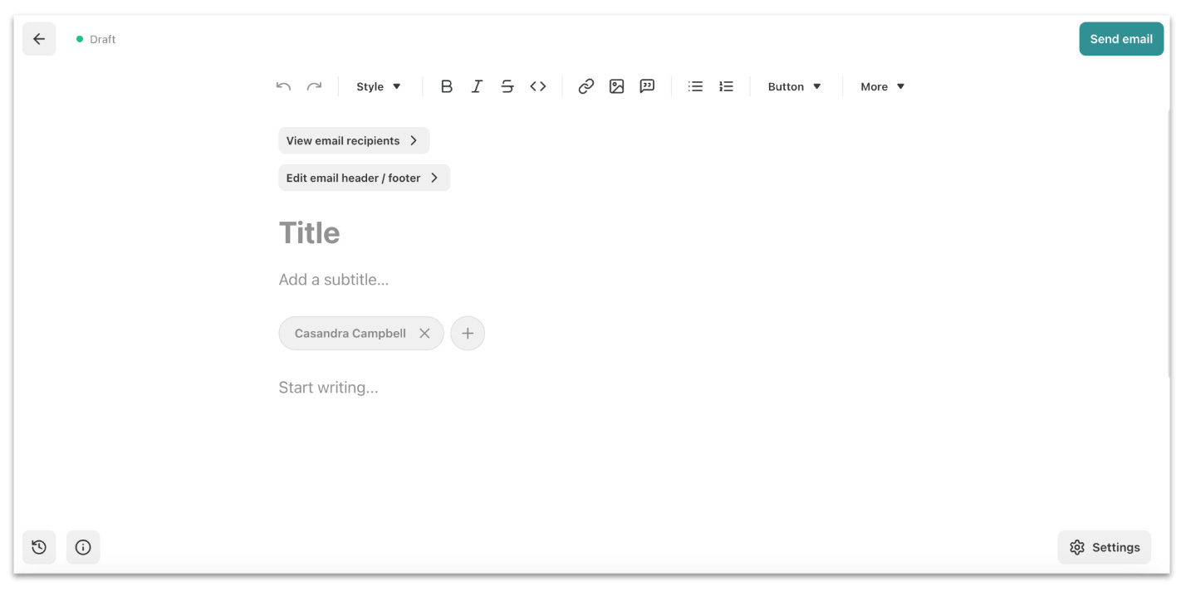Viewport: 1186px width, 591px height.
Task: Apply strikethrough formatting
Action: (x=507, y=85)
